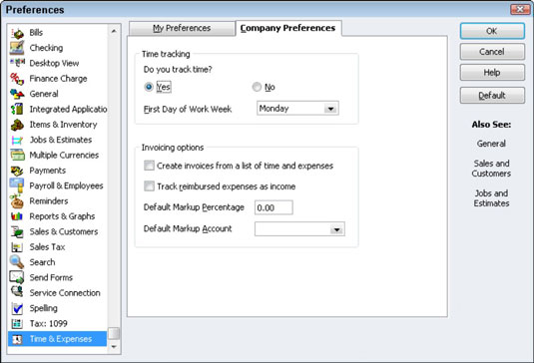This screenshot has width=534, height=363.
Task: Click the Send Forms envelope icon
Action: pos(17,277)
